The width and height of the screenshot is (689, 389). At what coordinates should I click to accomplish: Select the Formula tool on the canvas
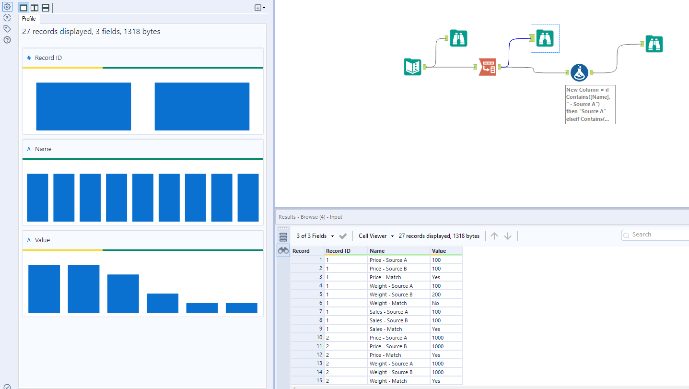(579, 72)
